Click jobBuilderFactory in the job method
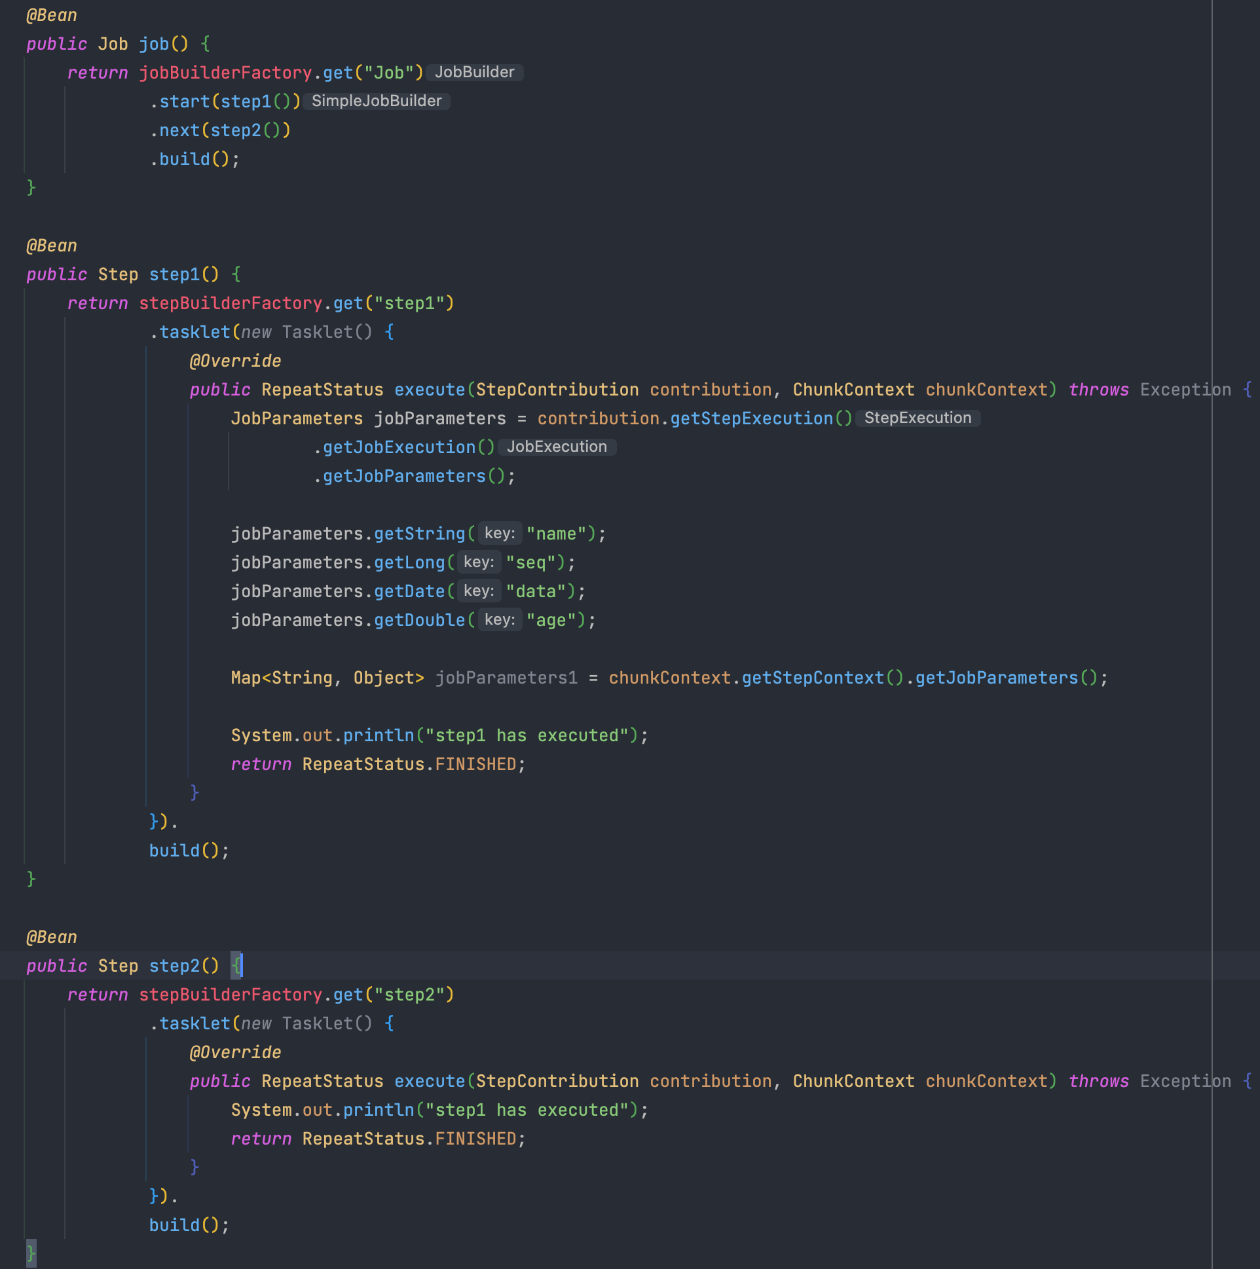The image size is (1260, 1269). point(225,73)
